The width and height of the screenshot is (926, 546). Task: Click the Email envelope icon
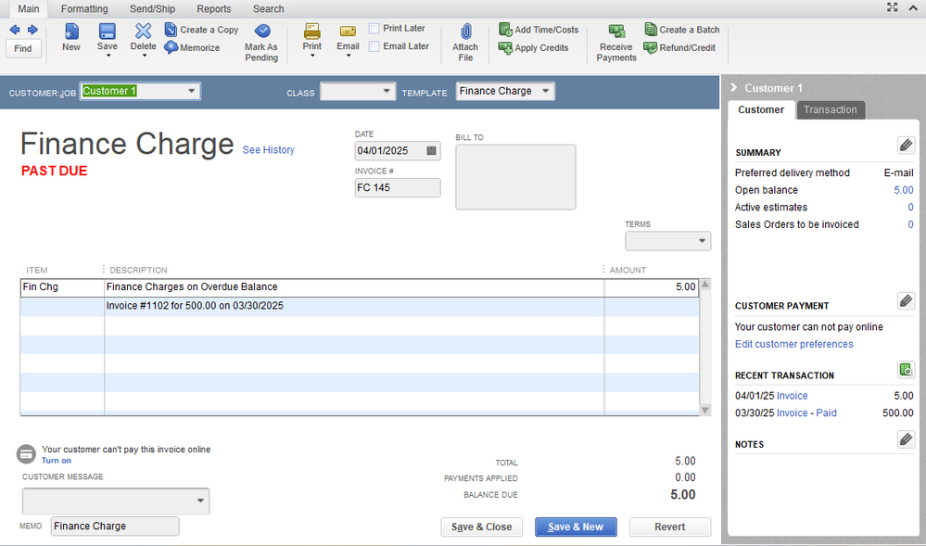coord(348,32)
